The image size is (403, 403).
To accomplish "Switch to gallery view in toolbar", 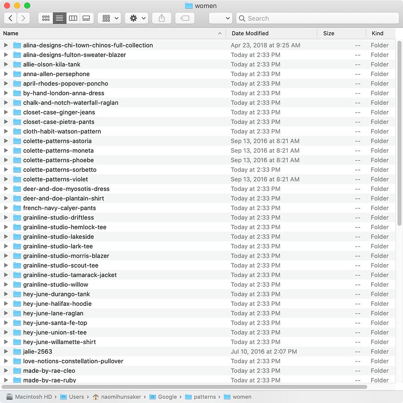I will tap(86, 18).
